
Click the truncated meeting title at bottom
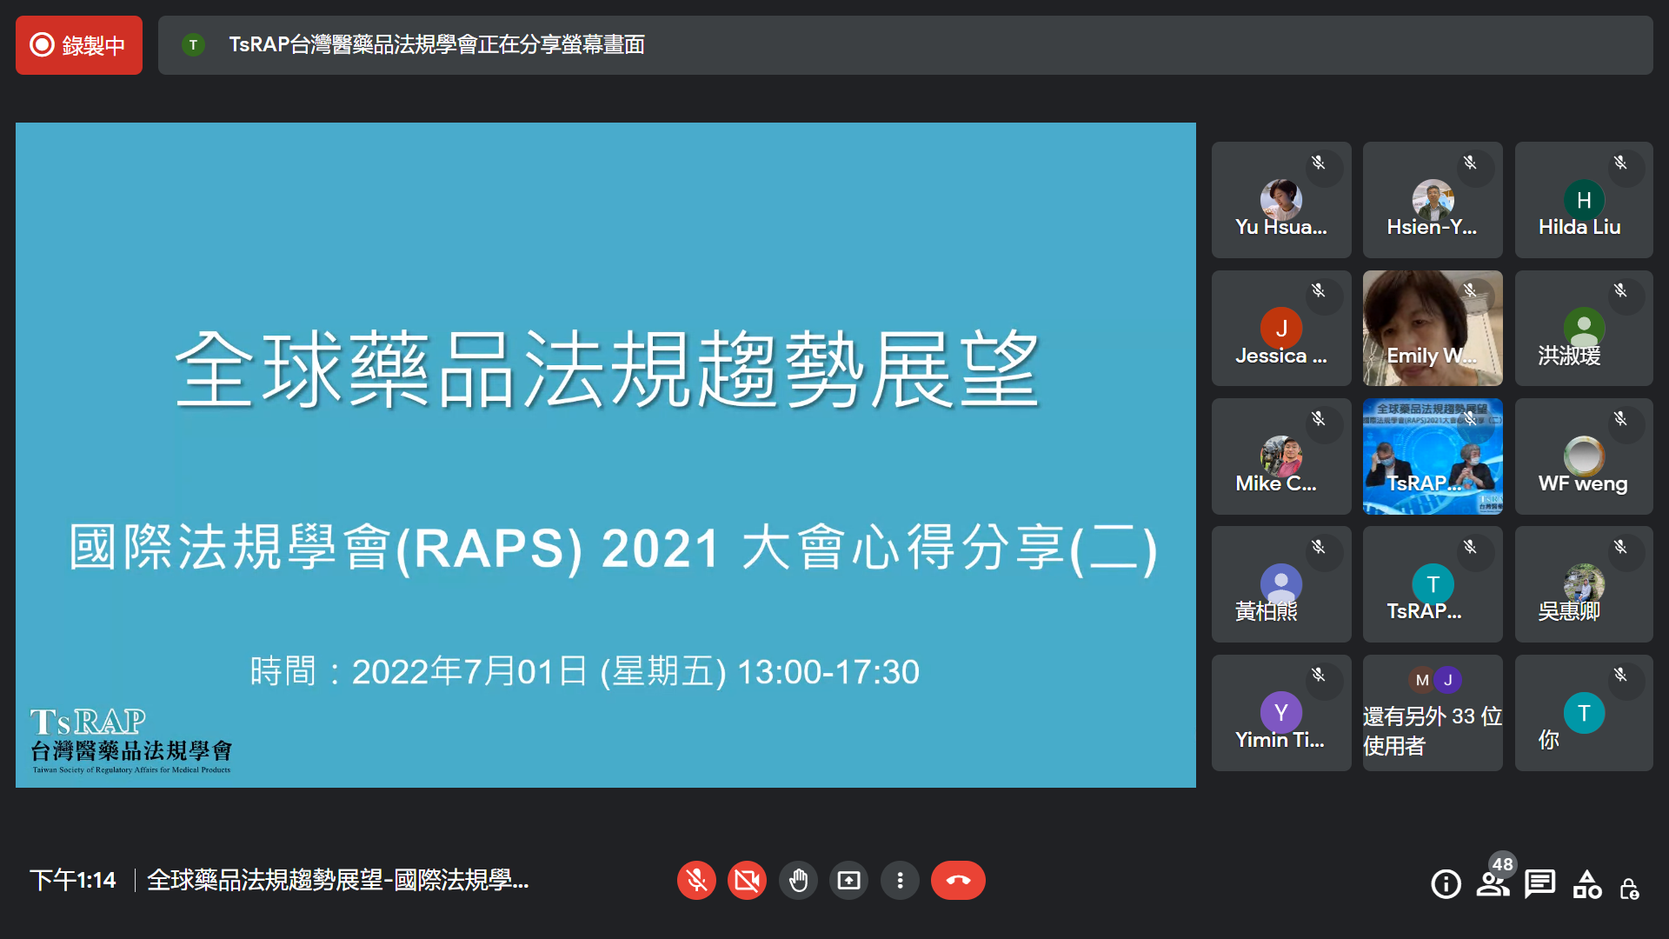pyautogui.click(x=337, y=881)
